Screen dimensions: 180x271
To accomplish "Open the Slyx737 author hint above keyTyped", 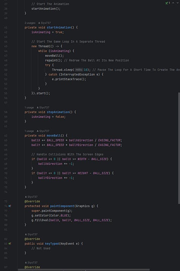I will (x=31, y=234).
